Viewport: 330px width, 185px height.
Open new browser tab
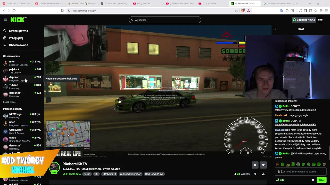(297, 4)
